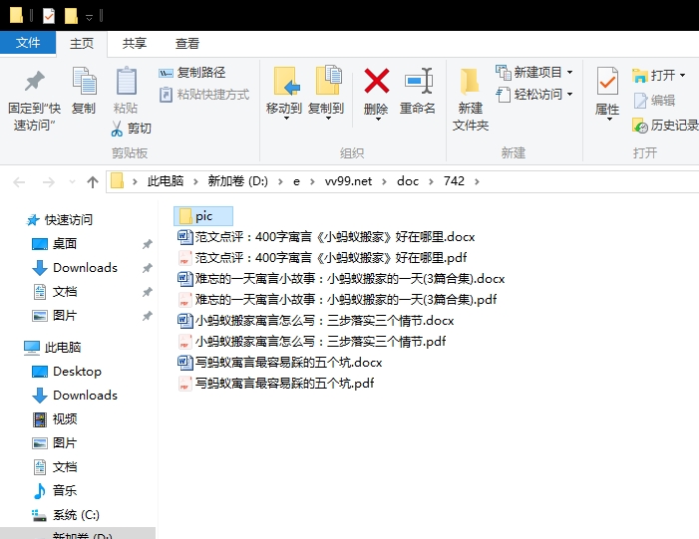The height and width of the screenshot is (539, 699).
Task: Click the Back navigation arrow
Action: pos(19,181)
